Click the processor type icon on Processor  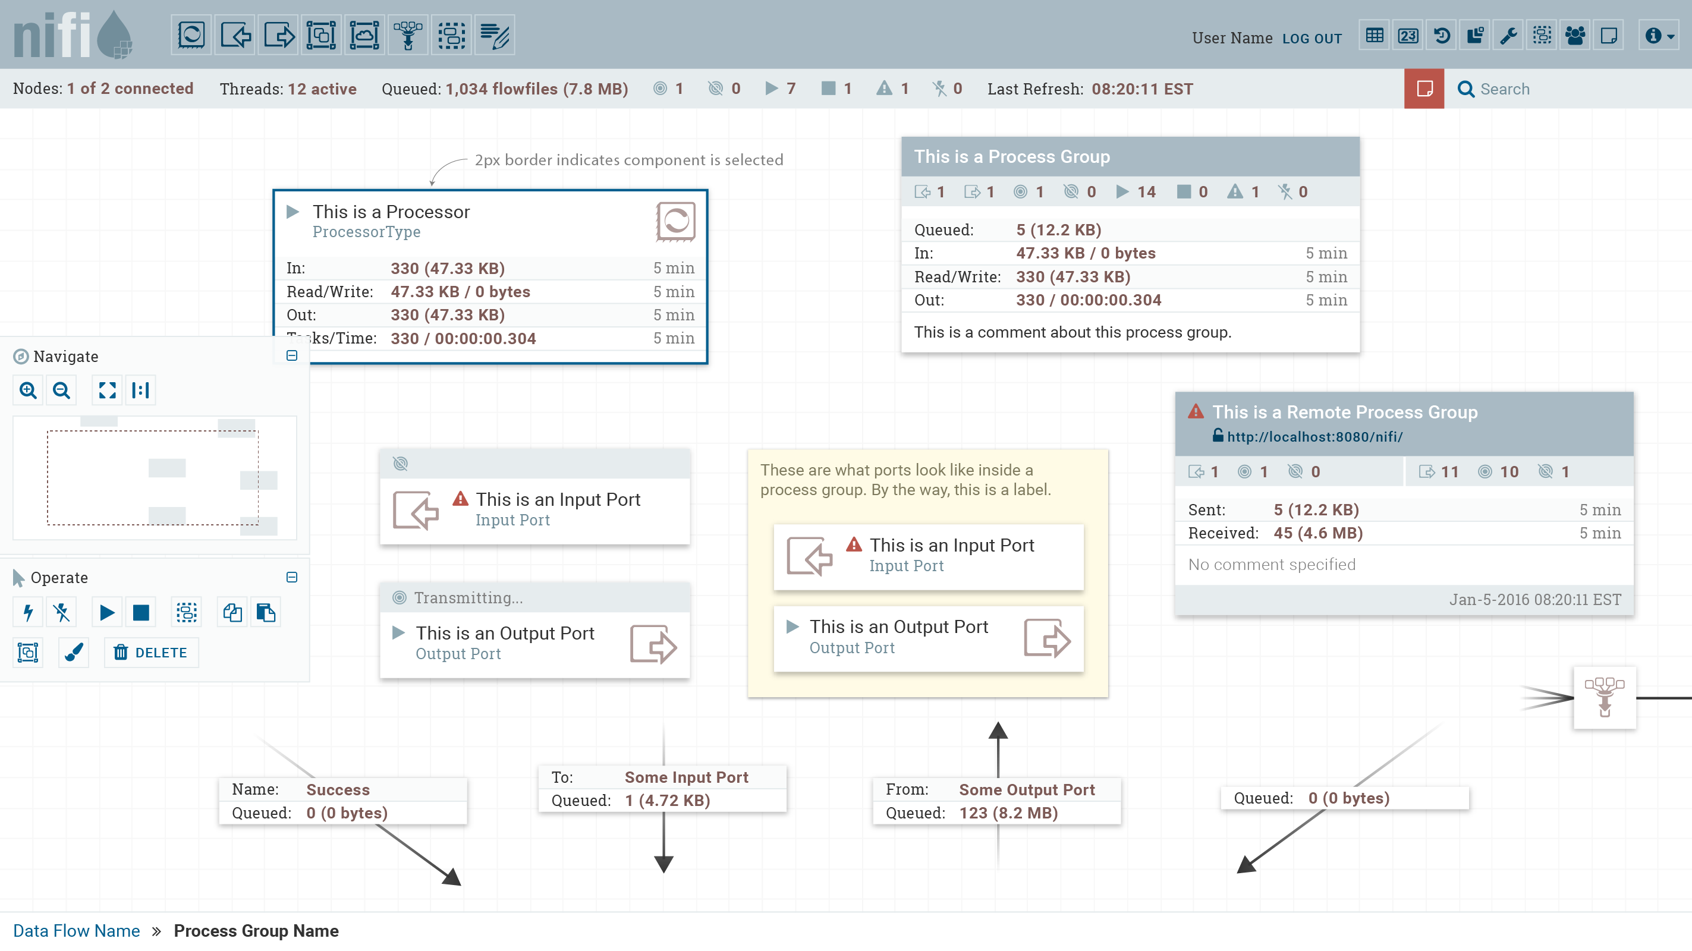(x=675, y=221)
